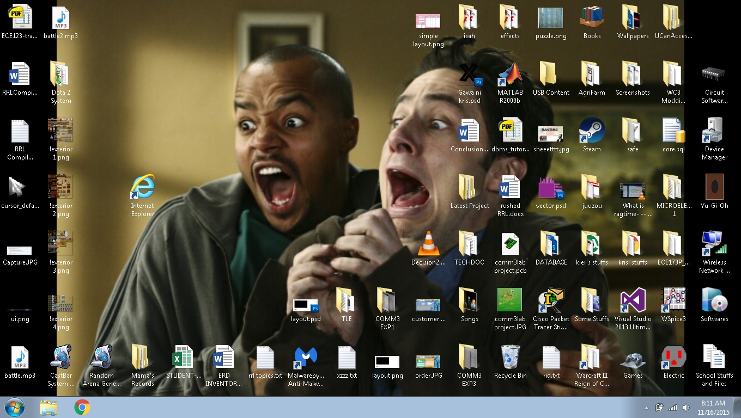The width and height of the screenshot is (741, 418).
Task: Open vector.psd Photoshop file
Action: point(551,188)
